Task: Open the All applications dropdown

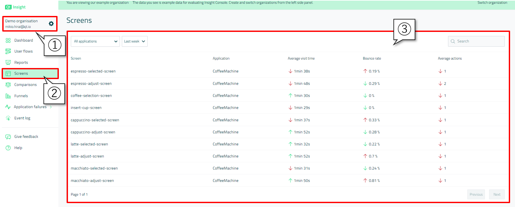Action: pyautogui.click(x=95, y=41)
